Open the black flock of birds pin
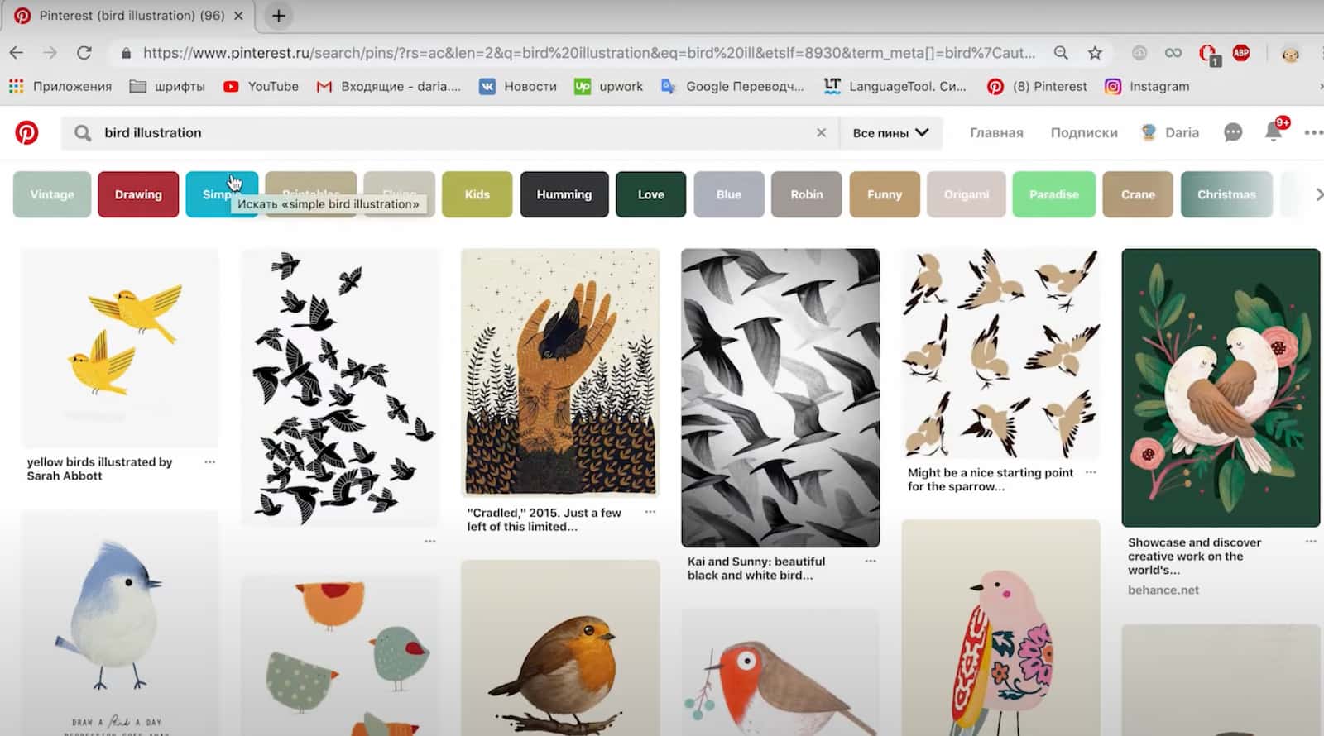The image size is (1324, 736). coord(340,388)
